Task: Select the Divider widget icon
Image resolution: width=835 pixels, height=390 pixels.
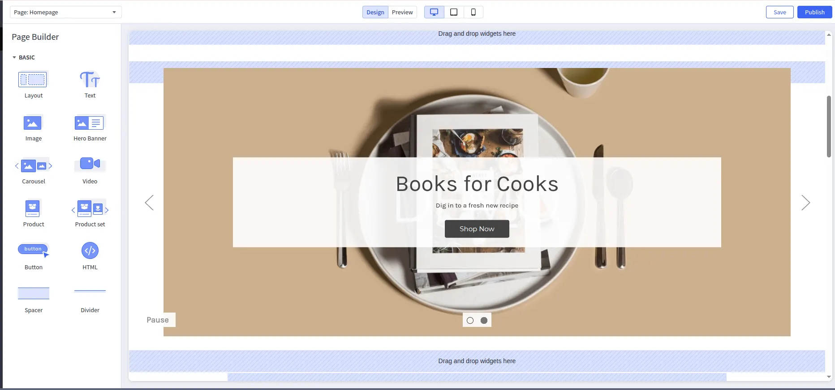Action: coord(90,291)
